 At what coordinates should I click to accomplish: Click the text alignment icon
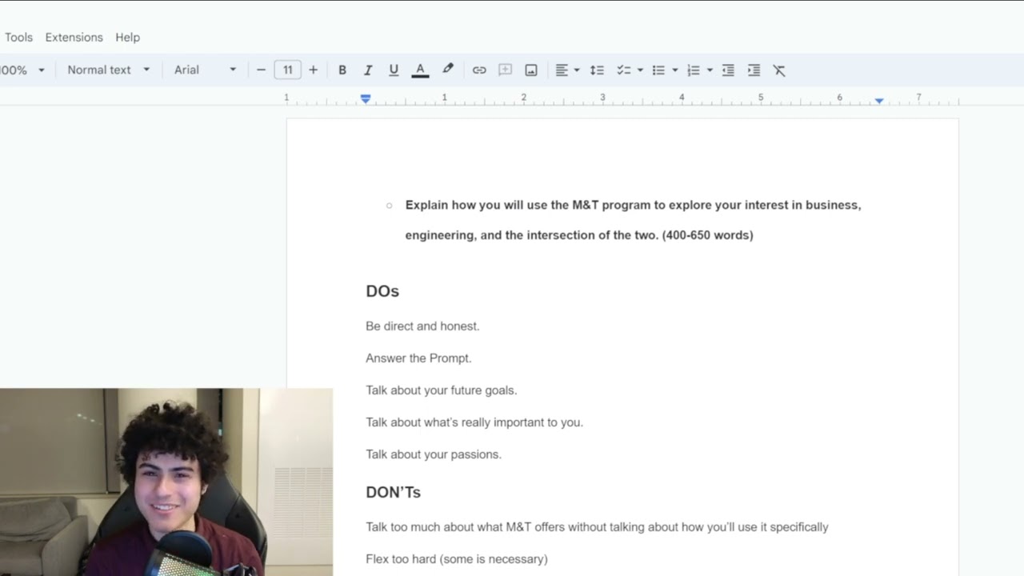[x=562, y=70]
